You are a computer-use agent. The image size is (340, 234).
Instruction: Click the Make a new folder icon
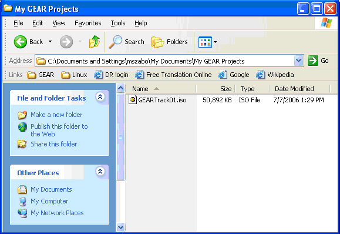coord(22,115)
